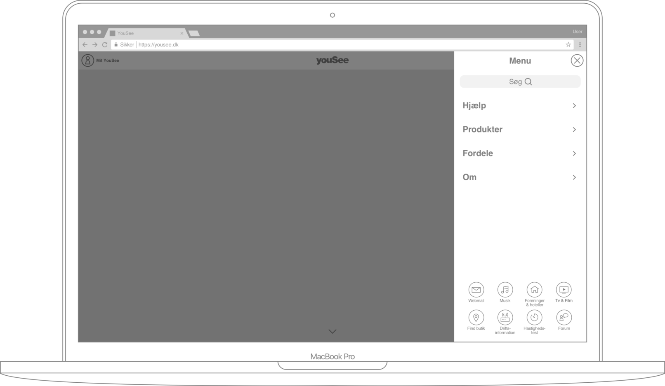Image resolution: width=665 pixels, height=386 pixels.
Task: Expand Hjælp with its chevron
Action: click(574, 106)
